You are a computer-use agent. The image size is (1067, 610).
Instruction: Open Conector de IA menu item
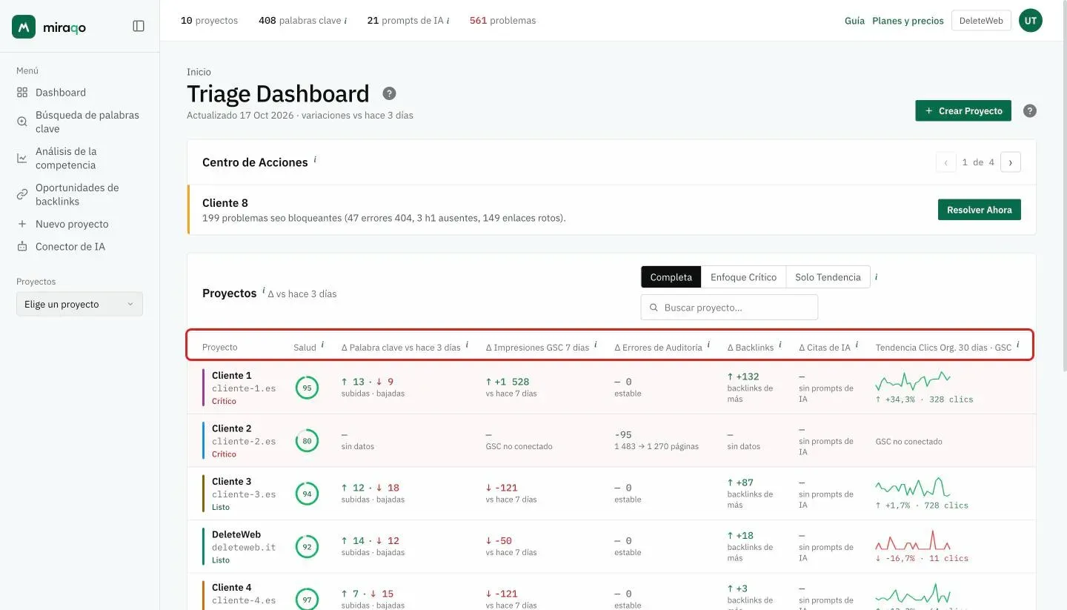point(70,247)
